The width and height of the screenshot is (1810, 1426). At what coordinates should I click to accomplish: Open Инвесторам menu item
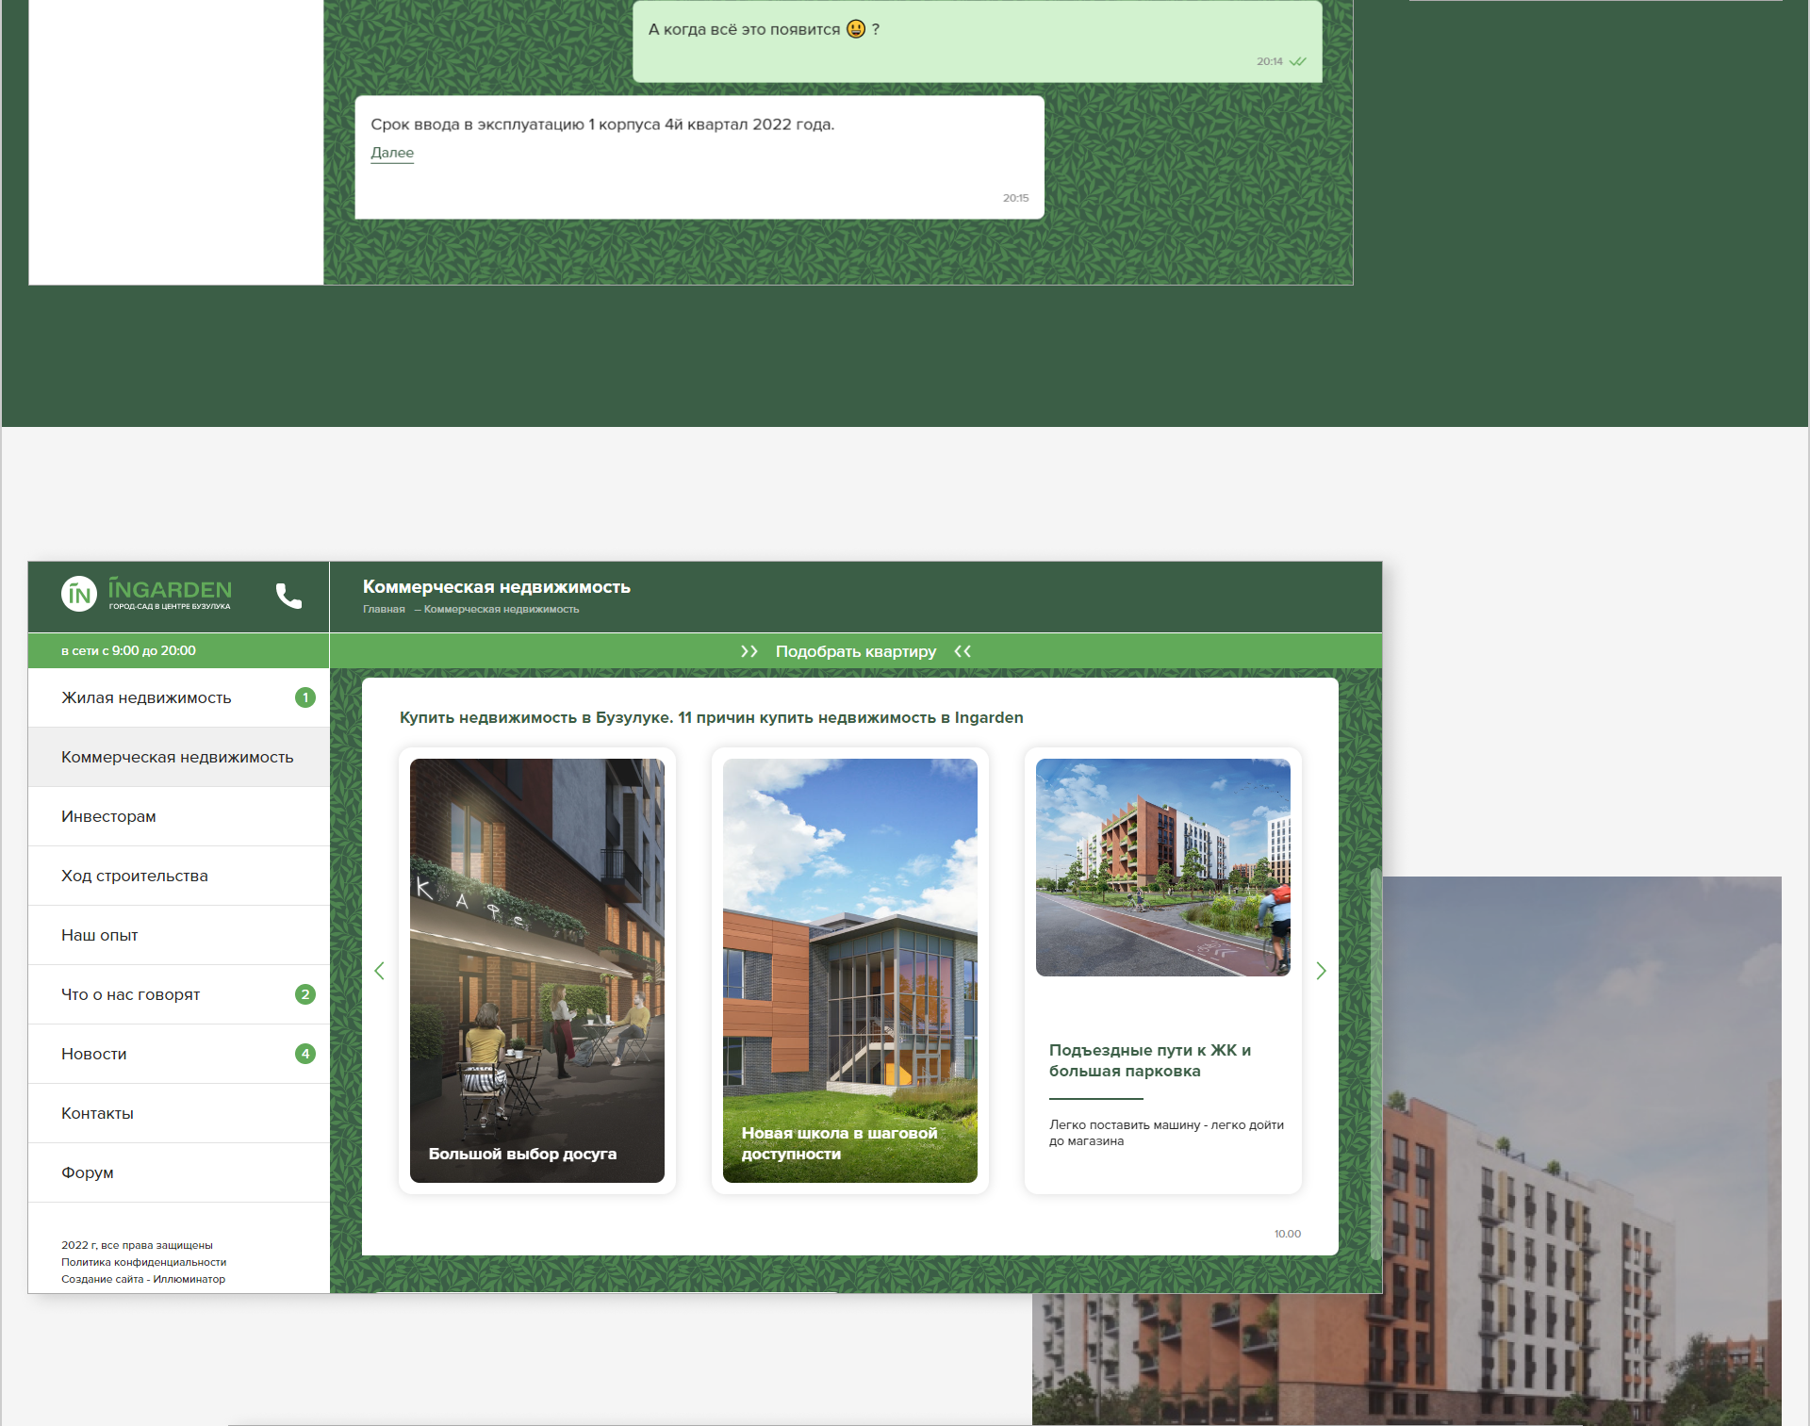[108, 816]
